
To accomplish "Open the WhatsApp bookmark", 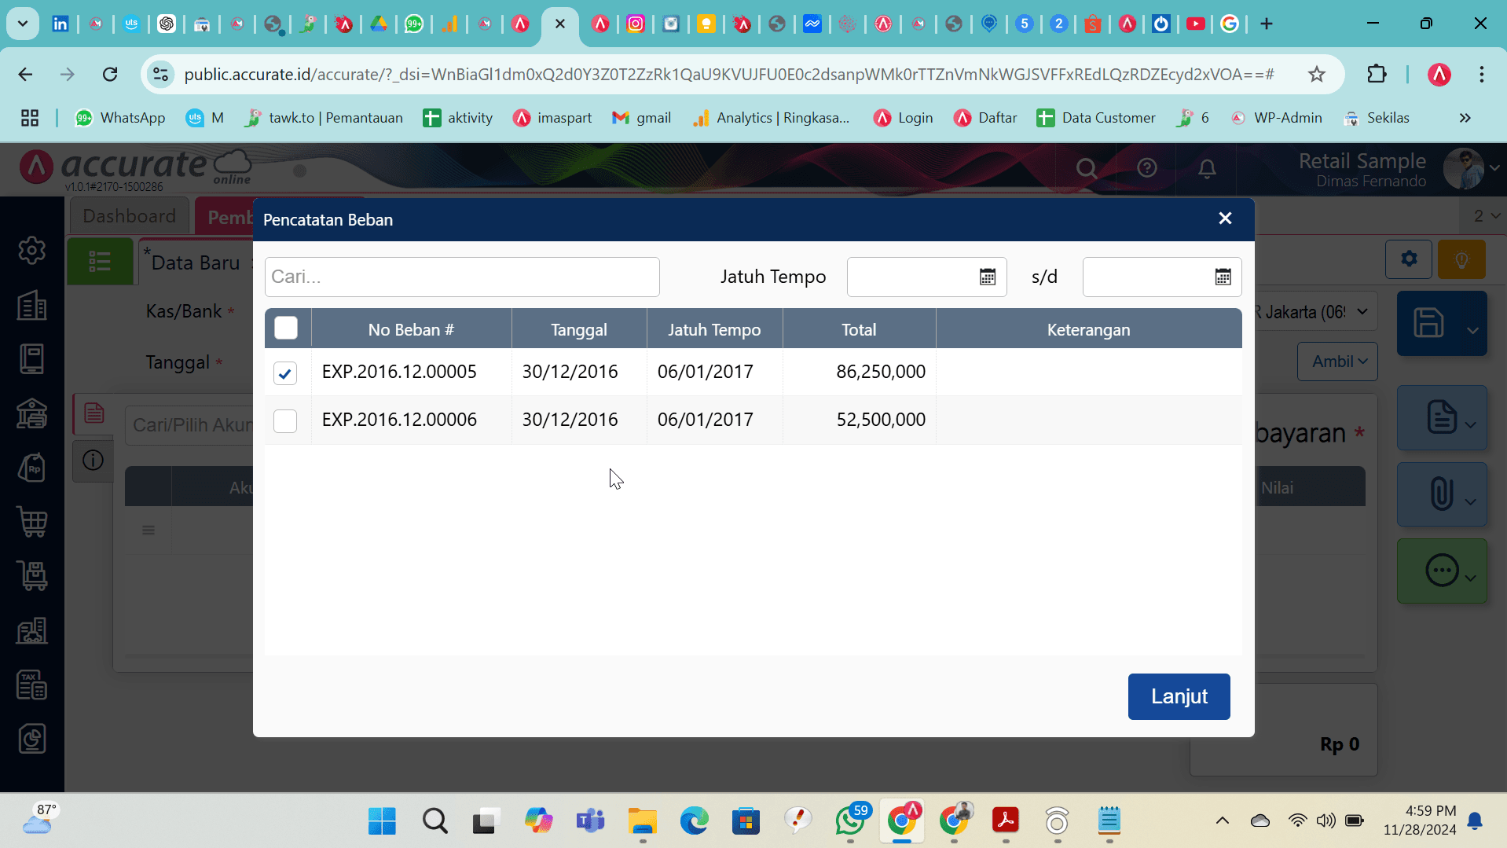I will coord(119,118).
